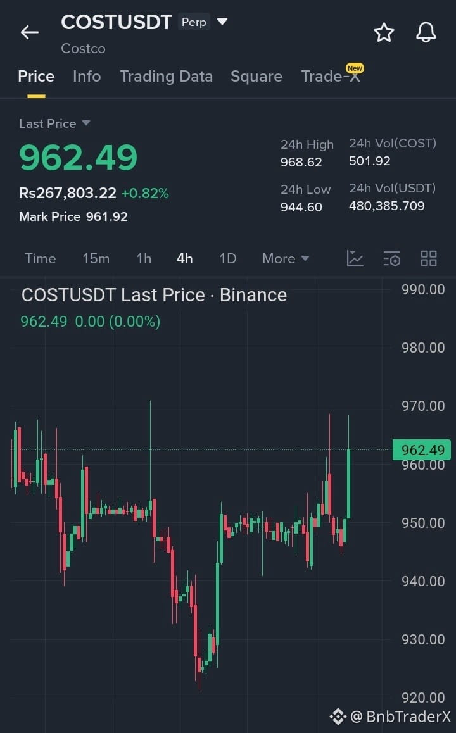
Task: Tap the Rs267,803.22 converted price
Action: (x=68, y=193)
